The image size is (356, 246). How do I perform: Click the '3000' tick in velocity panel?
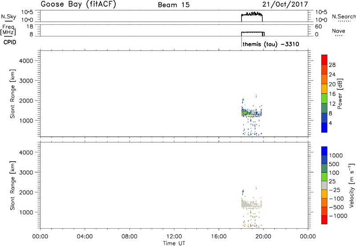coord(26,172)
